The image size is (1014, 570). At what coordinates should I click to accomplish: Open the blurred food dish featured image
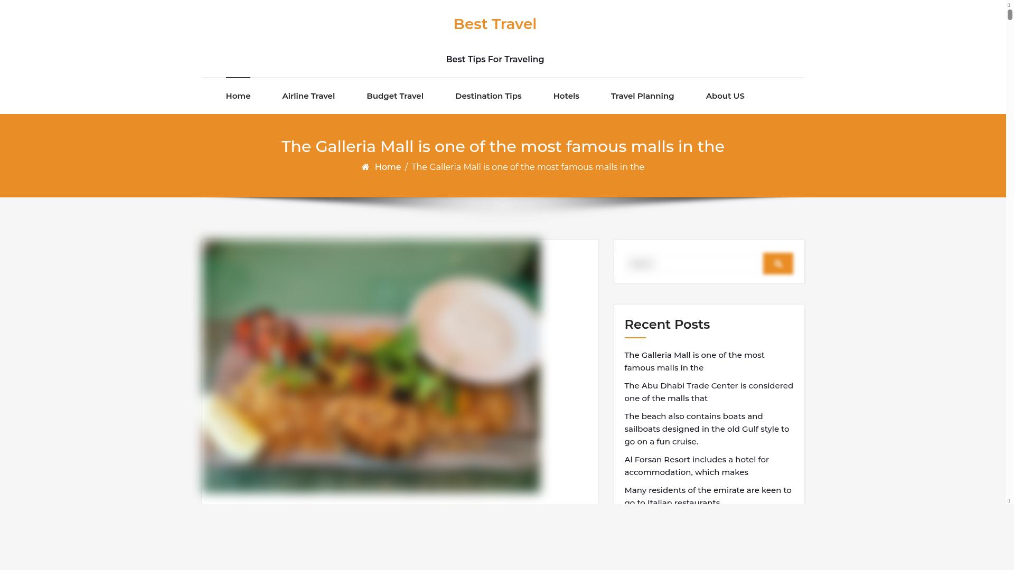(371, 366)
